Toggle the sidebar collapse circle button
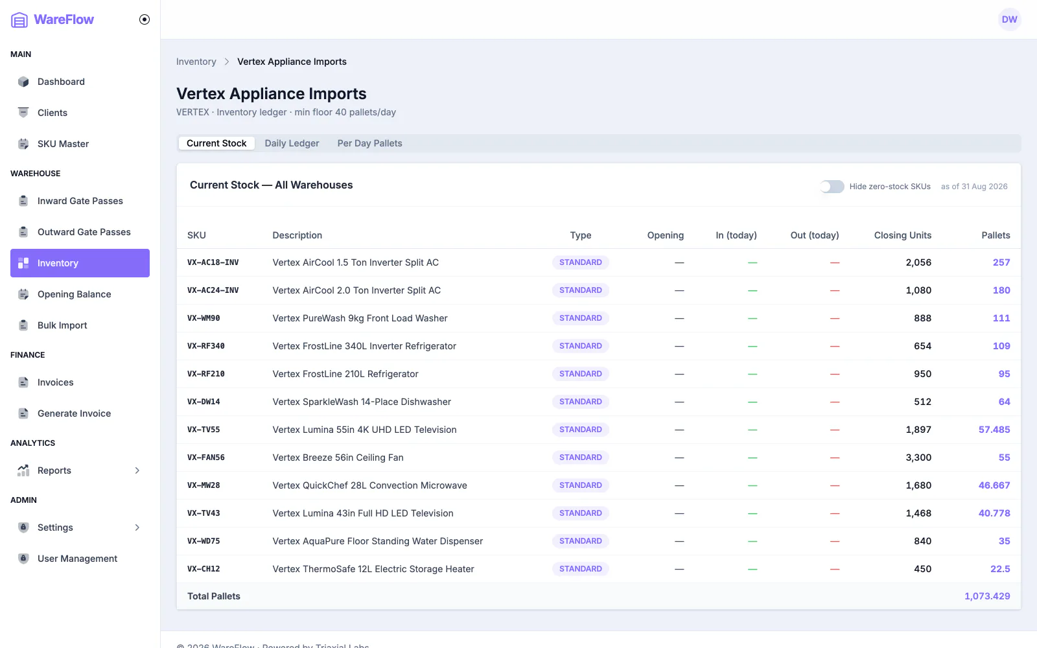 point(145,19)
